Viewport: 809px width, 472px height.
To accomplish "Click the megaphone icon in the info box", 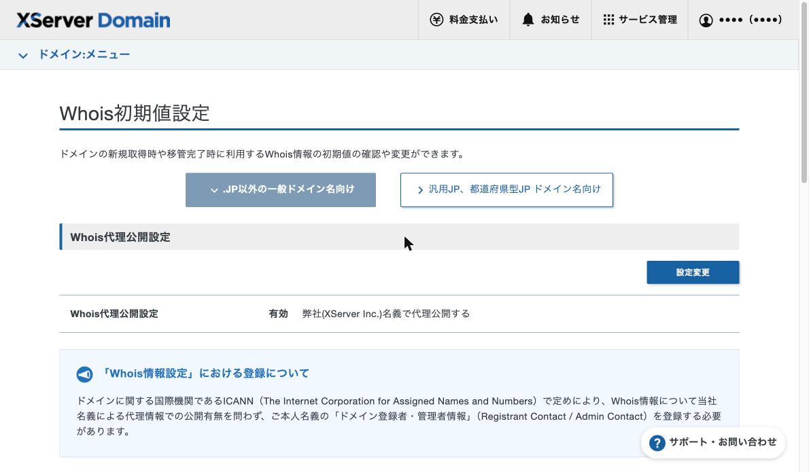I will pyautogui.click(x=84, y=374).
